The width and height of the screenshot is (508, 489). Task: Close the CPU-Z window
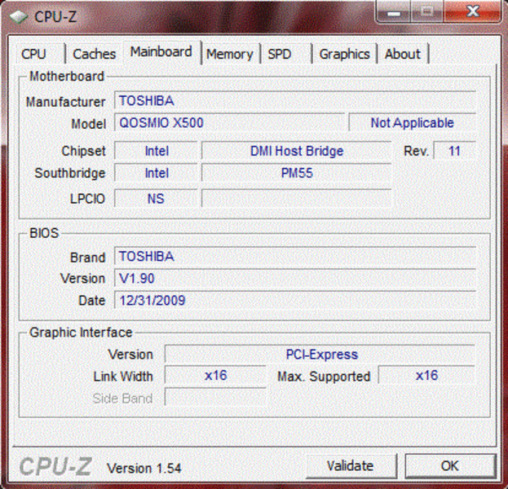coord(472,12)
